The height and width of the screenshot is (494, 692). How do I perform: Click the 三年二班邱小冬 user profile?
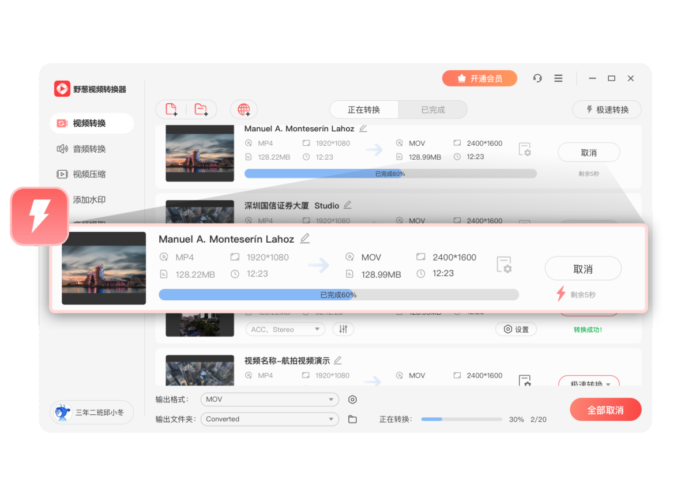(x=92, y=413)
